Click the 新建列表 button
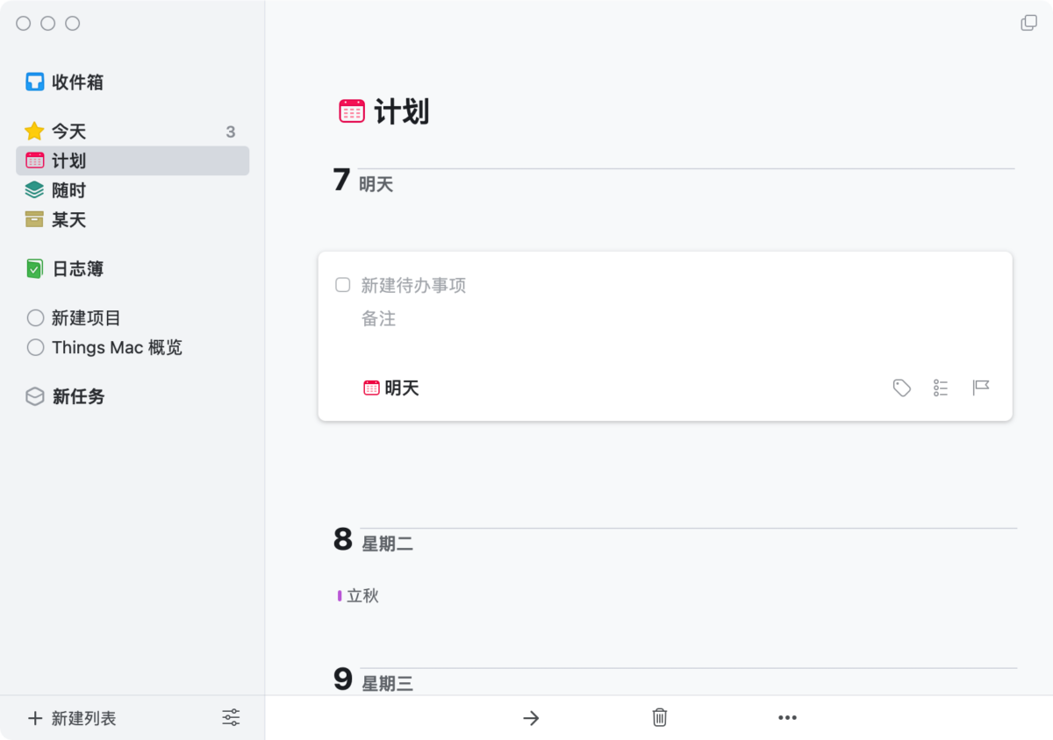Image resolution: width=1053 pixels, height=740 pixels. pos(72,718)
